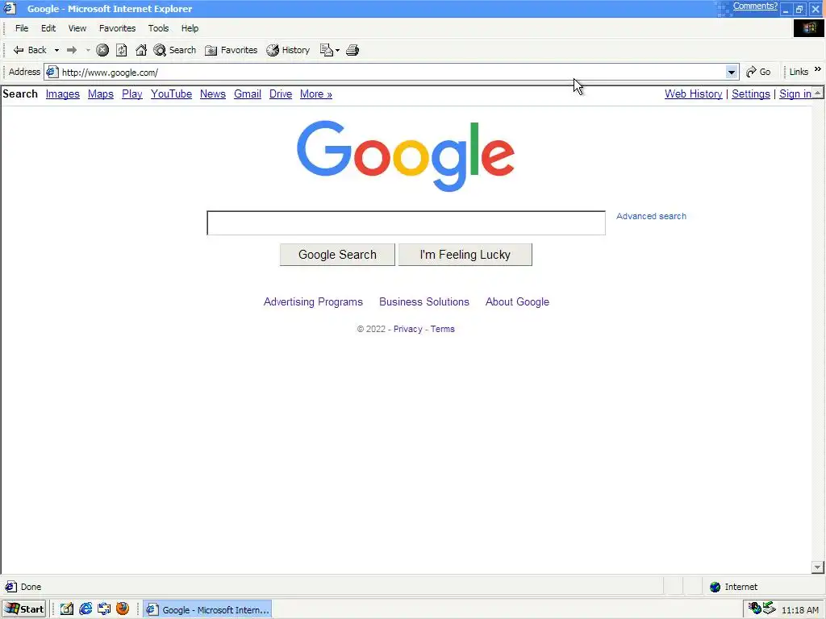Open the Drive link
The width and height of the screenshot is (826, 619).
281,93
